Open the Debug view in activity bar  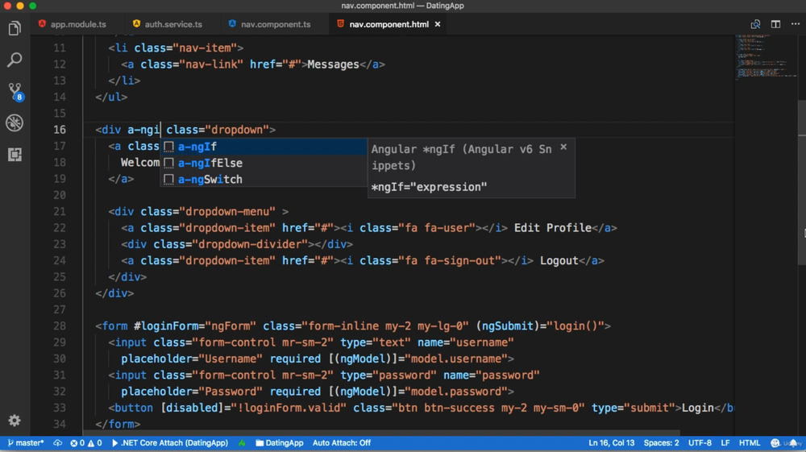pyautogui.click(x=15, y=122)
